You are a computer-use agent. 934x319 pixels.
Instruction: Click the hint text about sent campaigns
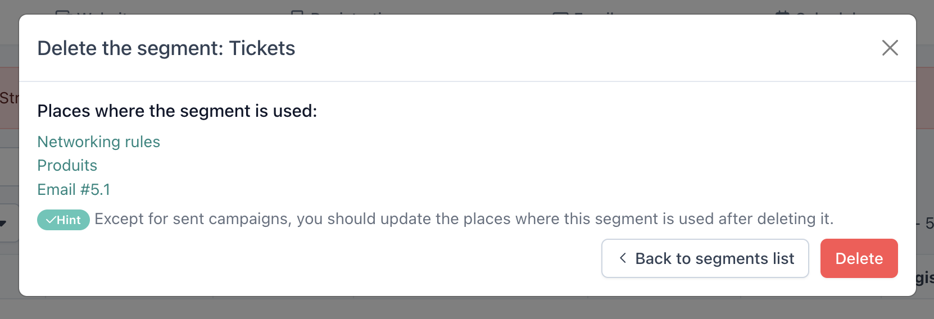pos(464,218)
